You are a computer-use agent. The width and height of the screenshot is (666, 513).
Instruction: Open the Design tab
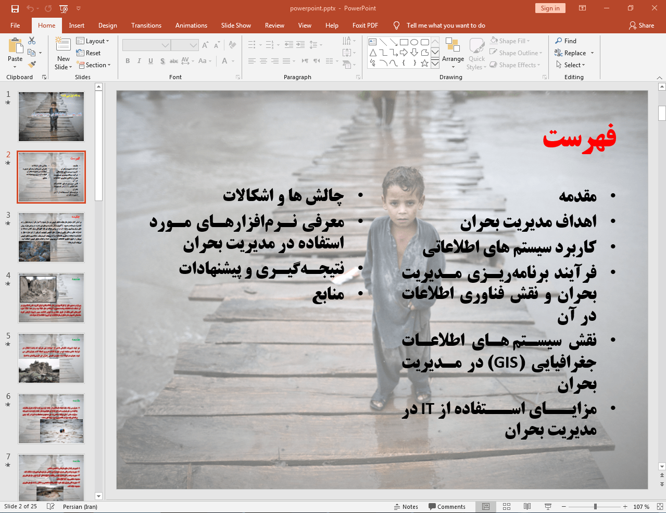[x=108, y=26]
